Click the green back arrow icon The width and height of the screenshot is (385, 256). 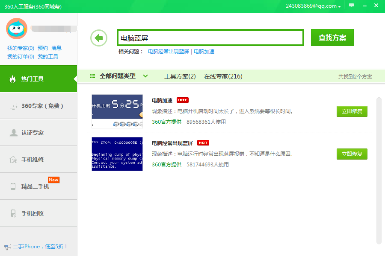coord(99,38)
